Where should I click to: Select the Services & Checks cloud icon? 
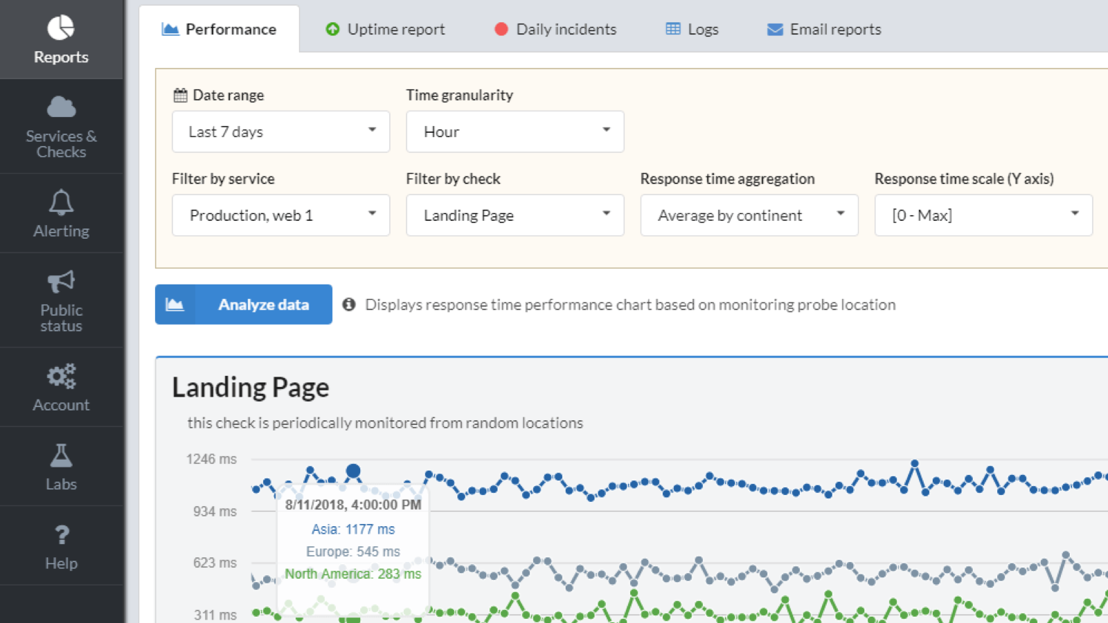[62, 106]
